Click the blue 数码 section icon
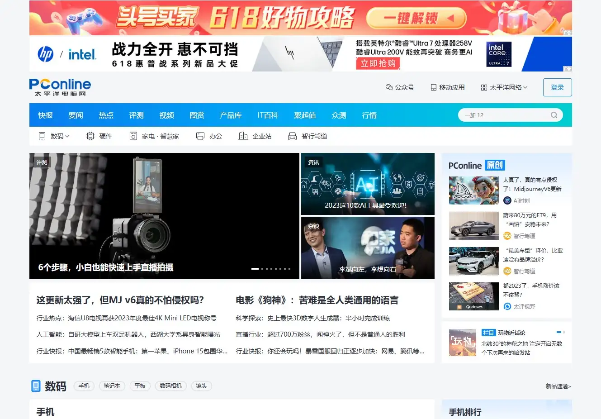601x419 pixels. pos(36,386)
